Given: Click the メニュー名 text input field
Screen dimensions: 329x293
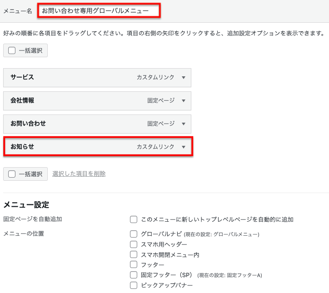Looking at the screenshot, I should point(99,10).
